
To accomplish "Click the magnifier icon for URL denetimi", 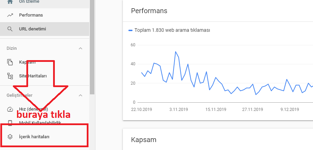I will [10, 29].
